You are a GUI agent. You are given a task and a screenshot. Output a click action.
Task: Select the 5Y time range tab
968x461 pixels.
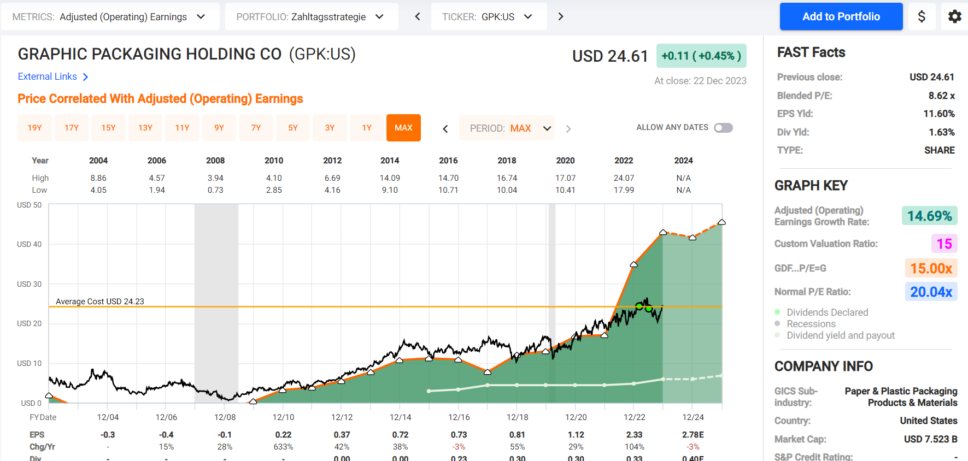click(x=293, y=128)
